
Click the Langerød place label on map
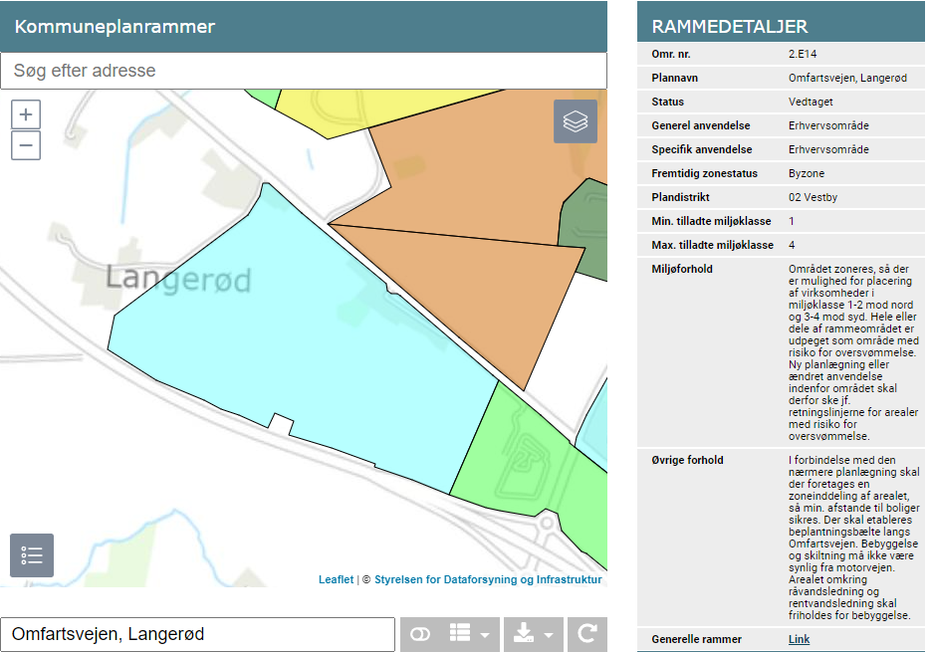(178, 278)
